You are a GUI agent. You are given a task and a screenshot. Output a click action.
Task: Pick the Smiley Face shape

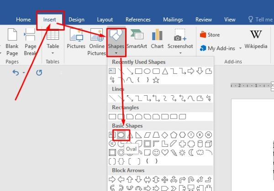coord(156,152)
